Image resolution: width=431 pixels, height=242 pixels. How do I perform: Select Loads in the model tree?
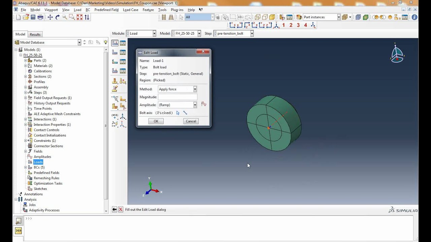pyautogui.click(x=38, y=162)
